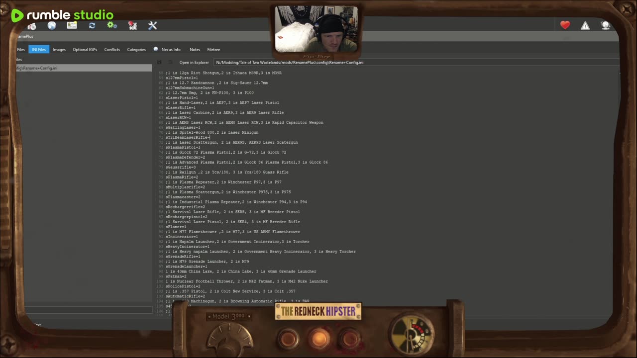
Task: Open the puzzle-piece Tools icon
Action: click(132, 25)
